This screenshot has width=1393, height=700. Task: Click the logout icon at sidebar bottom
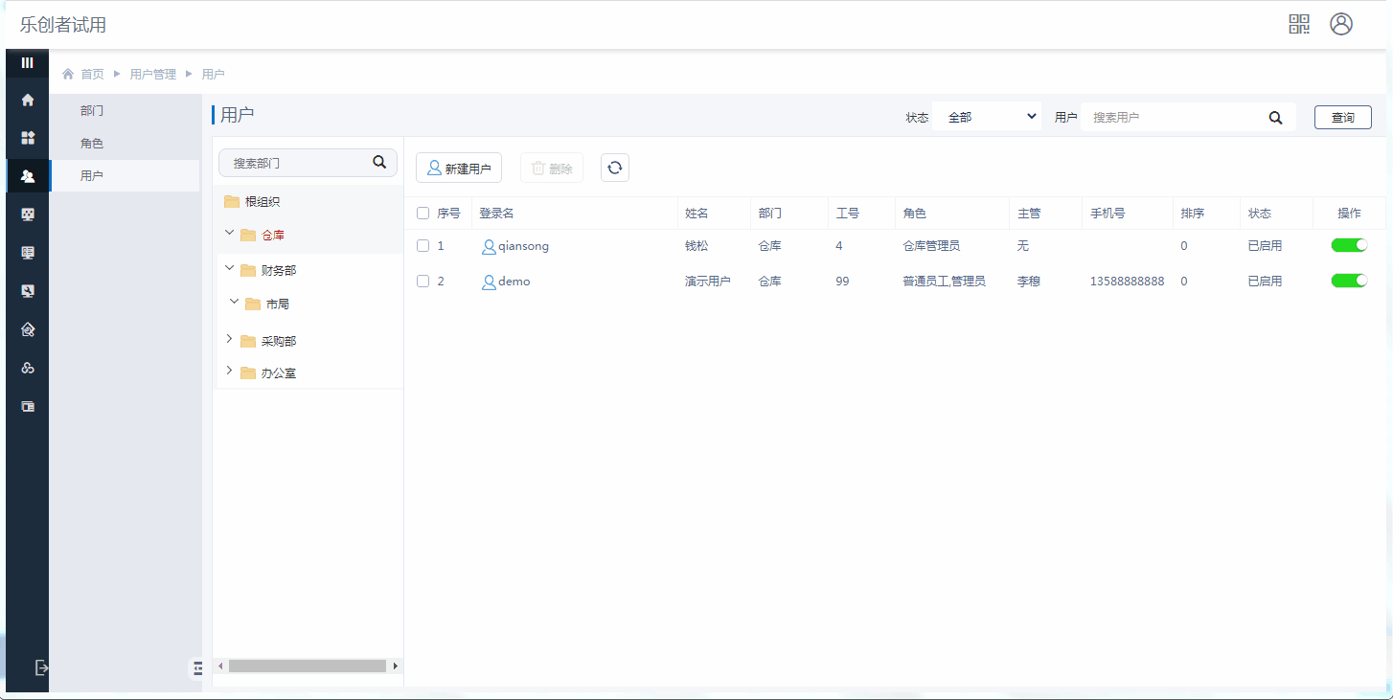point(41,667)
